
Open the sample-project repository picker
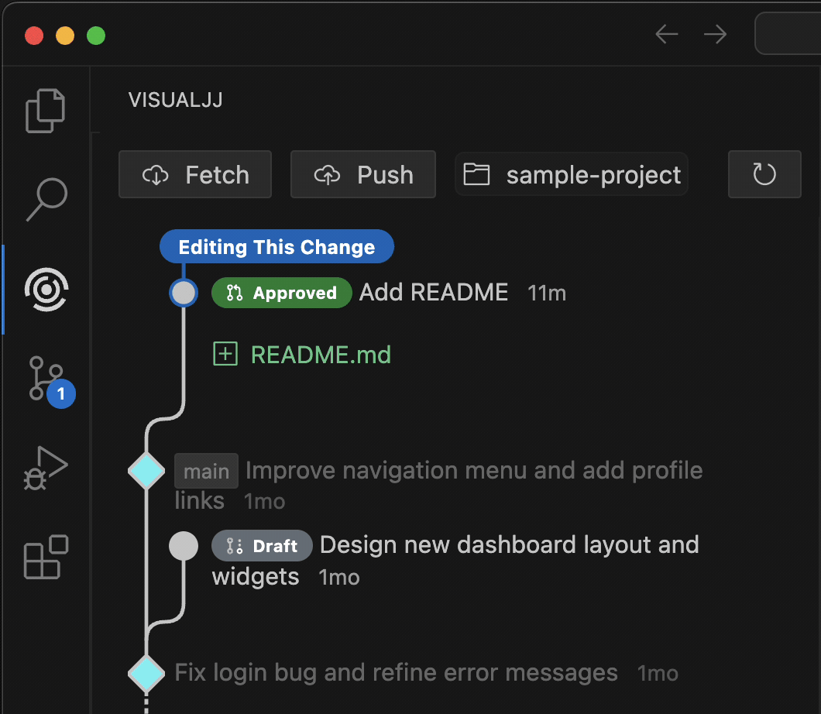(x=571, y=174)
